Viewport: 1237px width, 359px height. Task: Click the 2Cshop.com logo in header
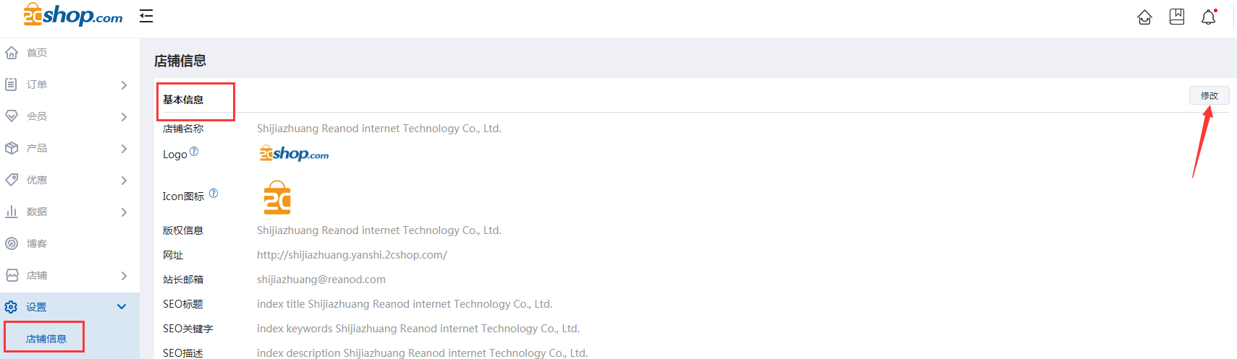(72, 14)
